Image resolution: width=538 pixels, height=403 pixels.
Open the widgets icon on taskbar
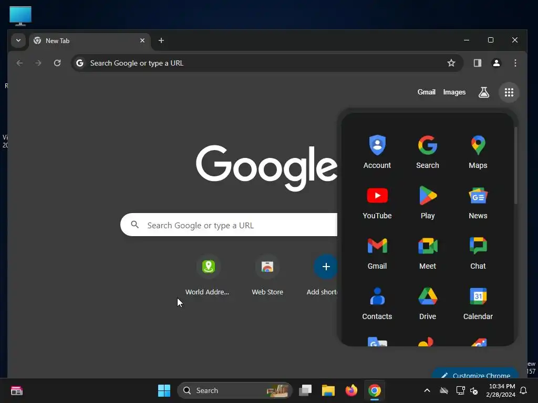pos(17,390)
